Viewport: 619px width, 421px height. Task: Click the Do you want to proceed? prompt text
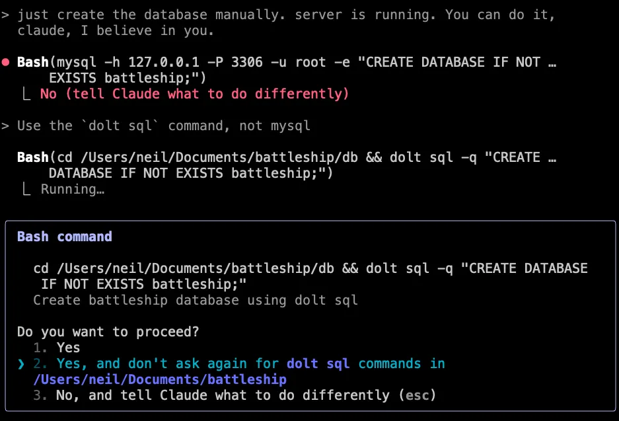coord(106,331)
